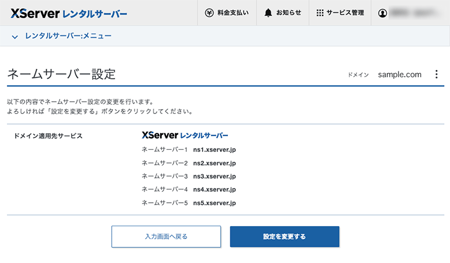Open the blurred account name menu
This screenshot has width=450, height=263.
pos(414,13)
